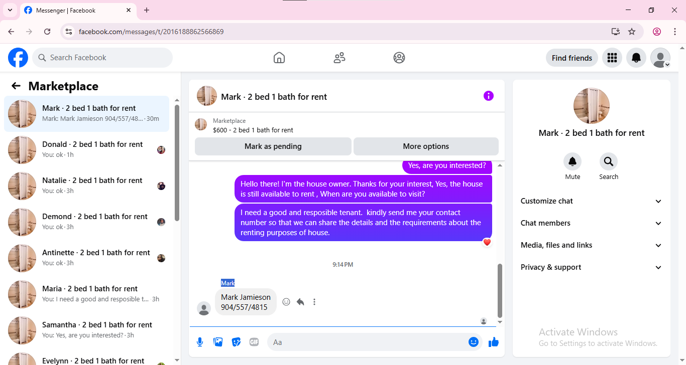Click the heart reaction on the purple message
The width and height of the screenshot is (686, 365).
click(487, 242)
